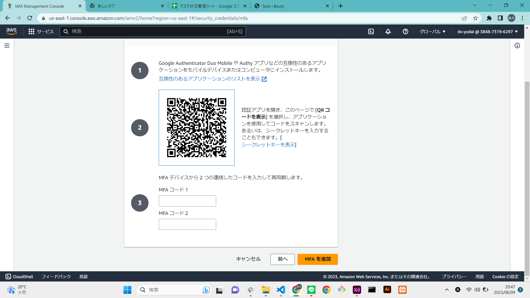Open the info panel icon at right
The image size is (530, 298).
(x=517, y=46)
